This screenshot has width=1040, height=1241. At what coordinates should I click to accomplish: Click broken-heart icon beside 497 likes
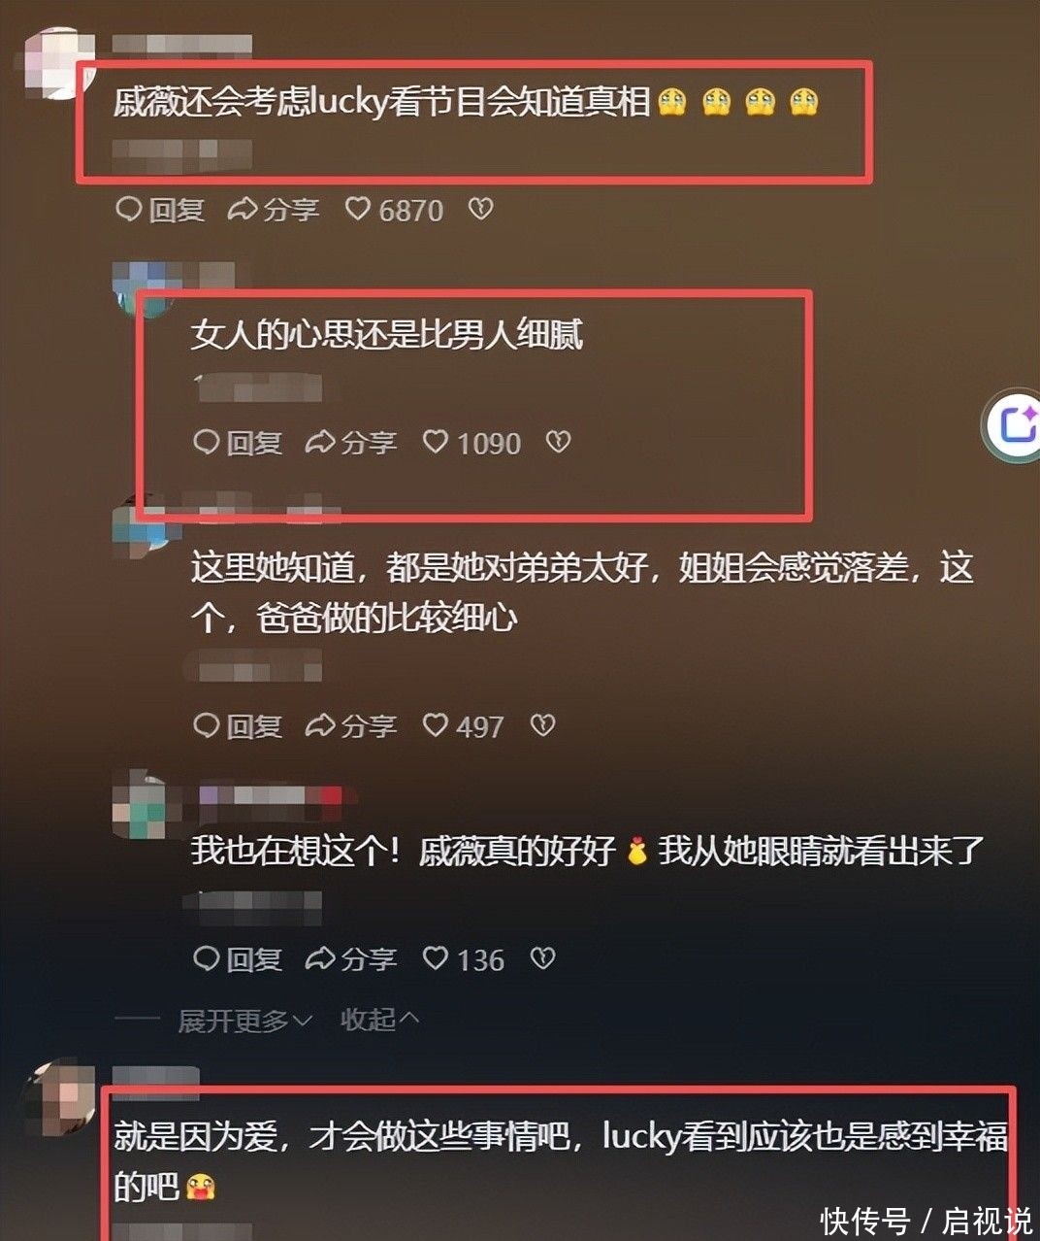click(543, 725)
